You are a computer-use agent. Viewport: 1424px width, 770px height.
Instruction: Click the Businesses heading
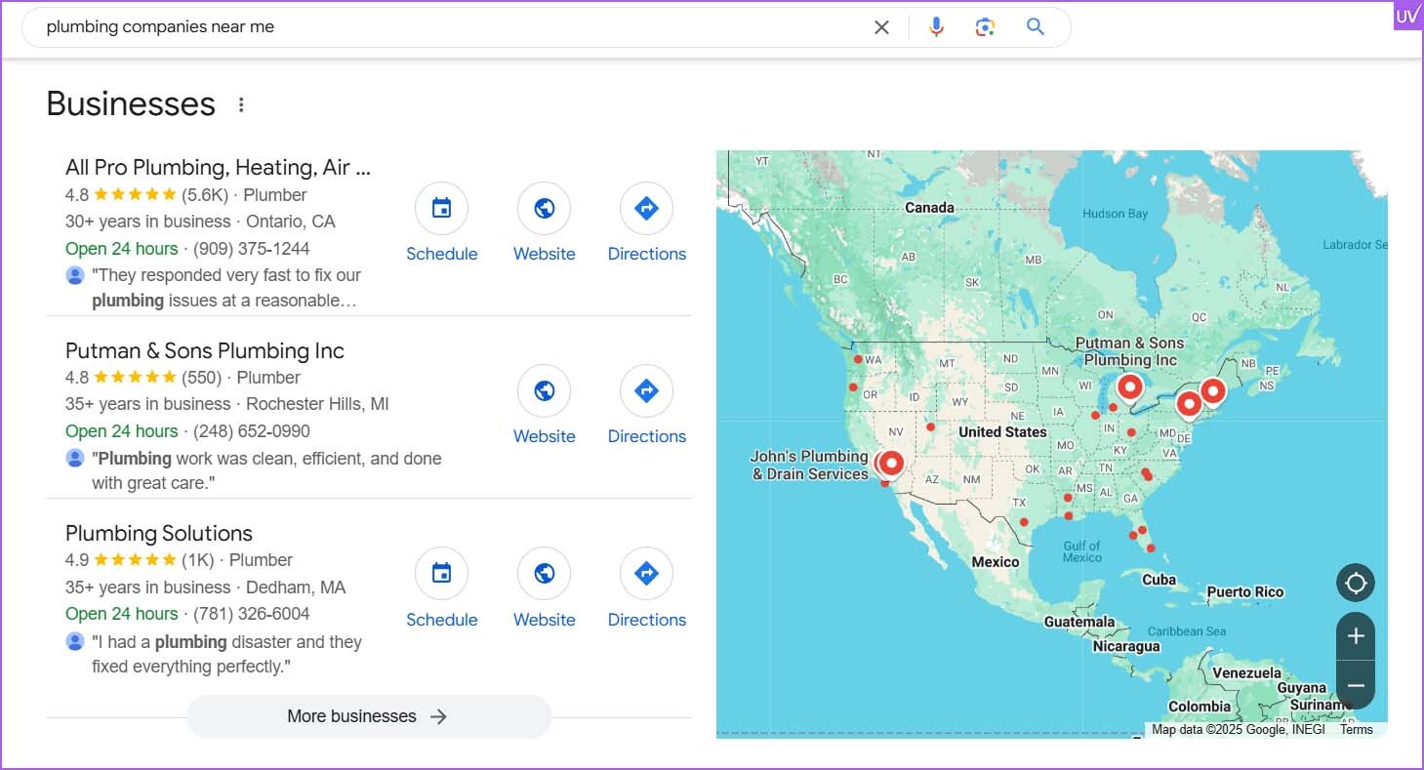[x=131, y=104]
